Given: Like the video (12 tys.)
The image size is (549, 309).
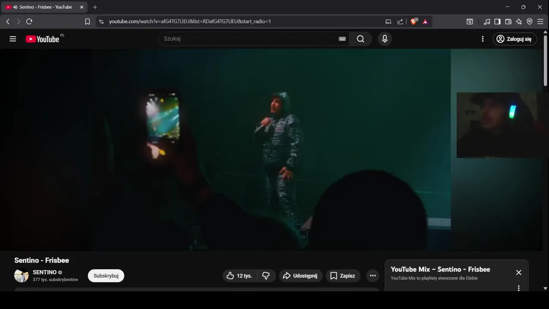Looking at the screenshot, I should pos(240,276).
